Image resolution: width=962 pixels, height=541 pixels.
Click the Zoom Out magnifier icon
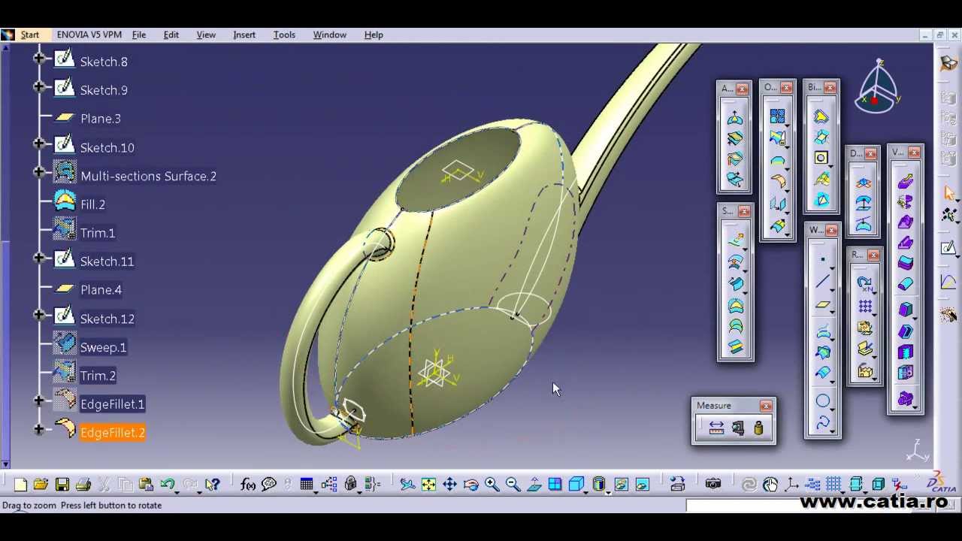click(x=513, y=485)
